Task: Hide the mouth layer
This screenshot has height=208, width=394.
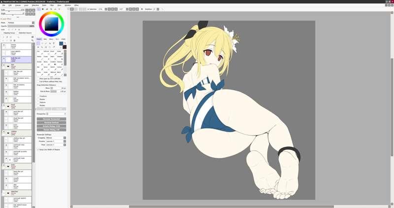Action: (x=6, y=178)
